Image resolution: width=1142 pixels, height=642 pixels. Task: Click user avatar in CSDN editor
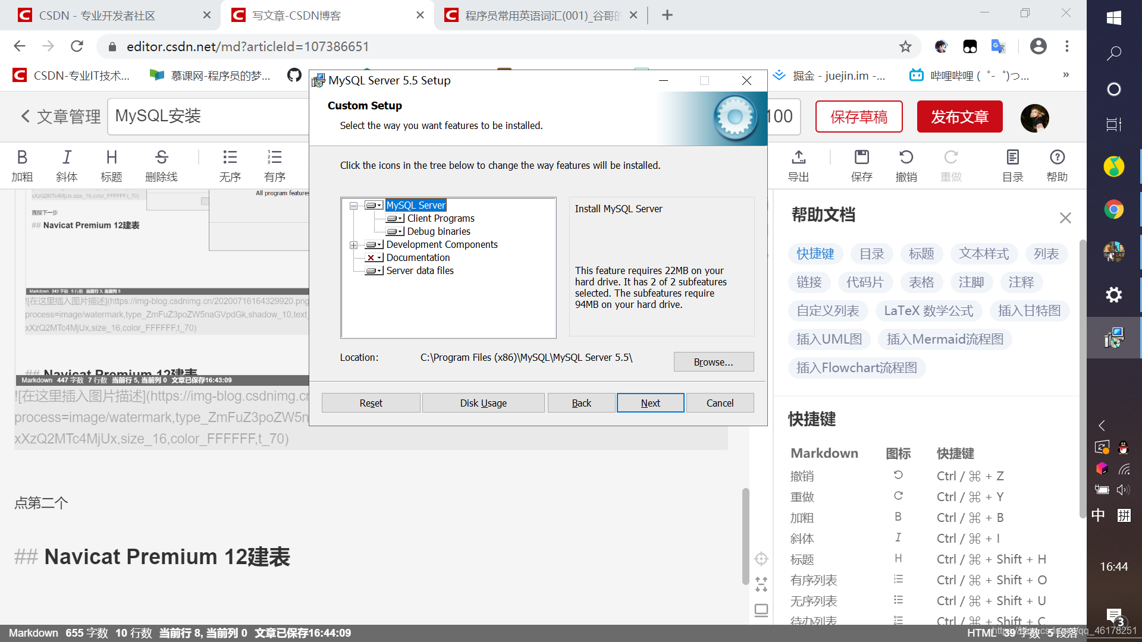[x=1034, y=118]
